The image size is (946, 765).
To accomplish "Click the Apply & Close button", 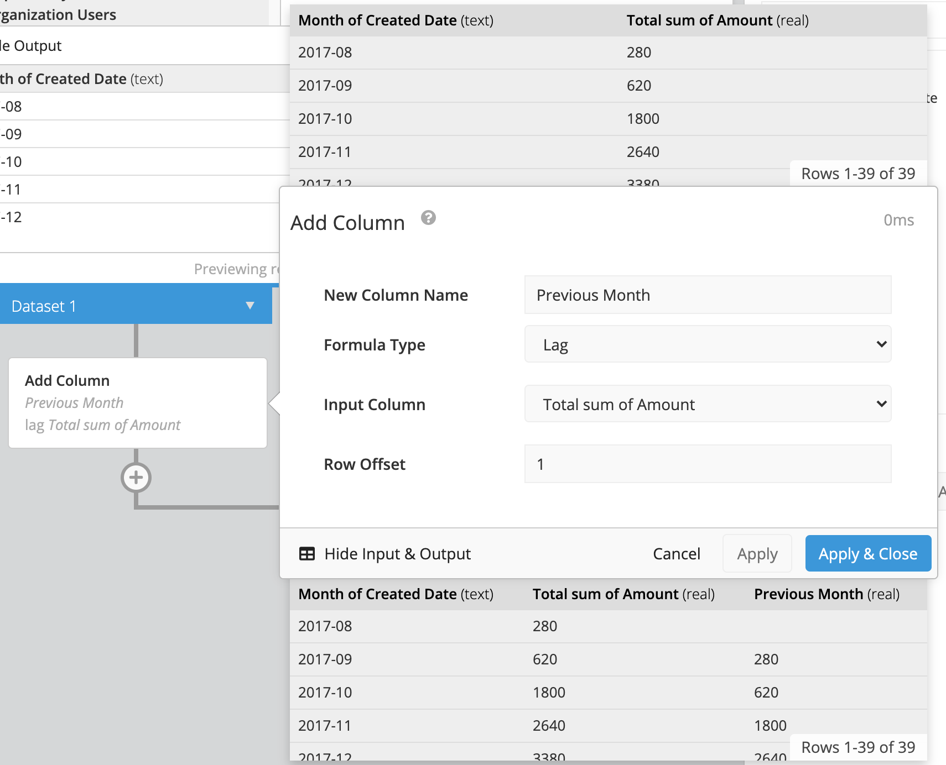I will coord(868,554).
